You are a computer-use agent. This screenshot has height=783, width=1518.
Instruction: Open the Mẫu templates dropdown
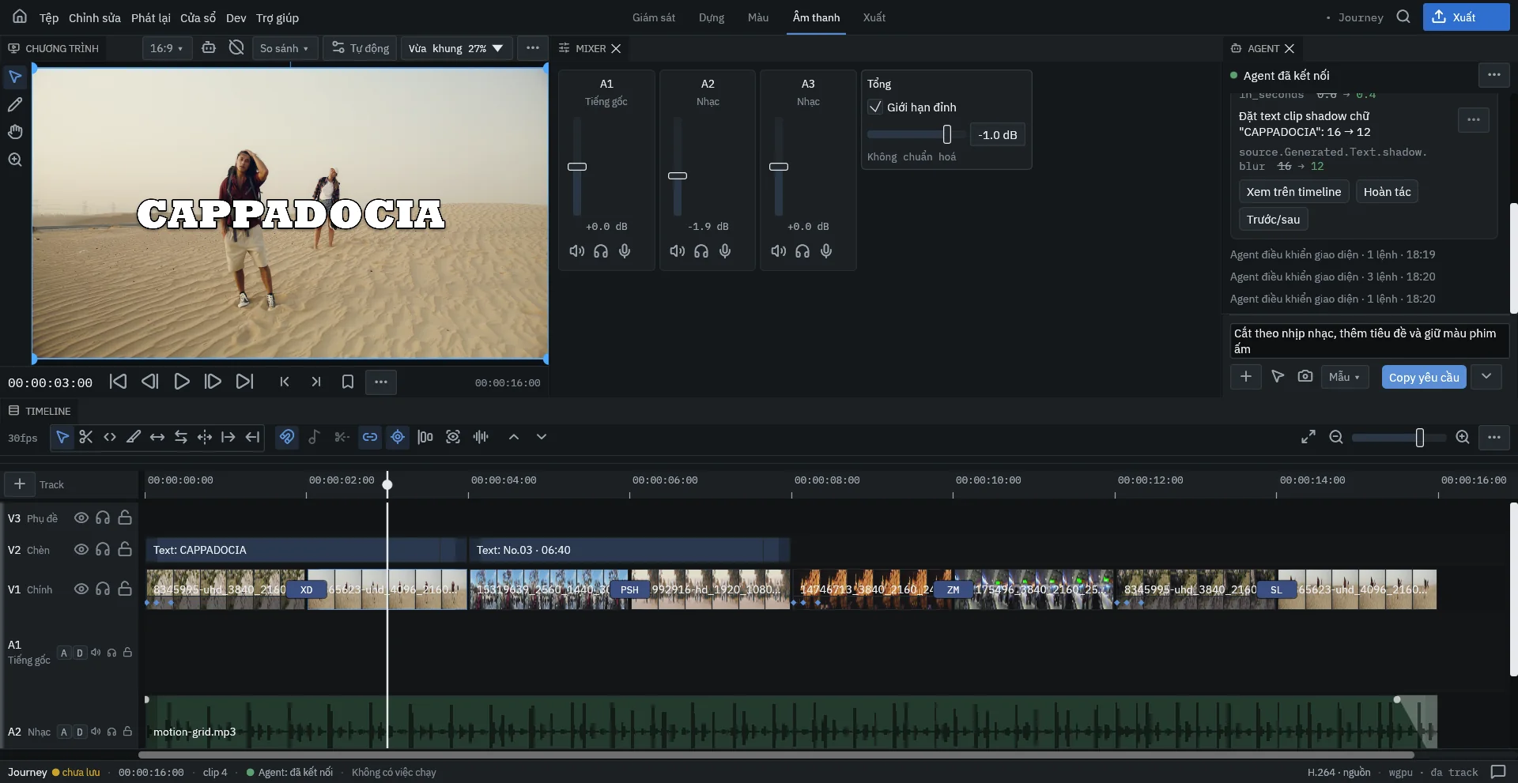tap(1344, 377)
